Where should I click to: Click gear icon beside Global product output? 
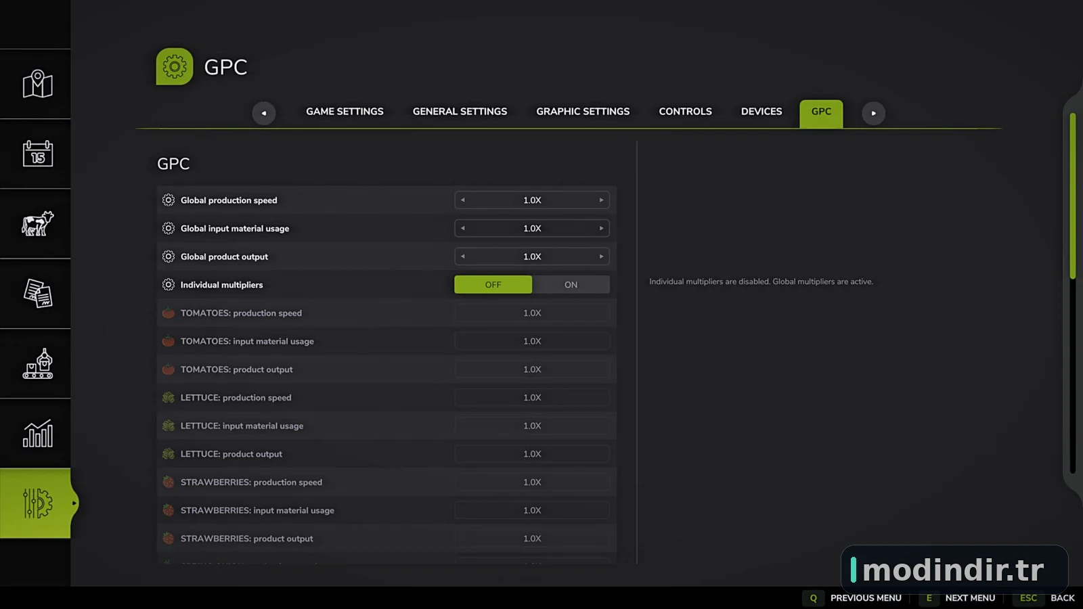coord(169,256)
